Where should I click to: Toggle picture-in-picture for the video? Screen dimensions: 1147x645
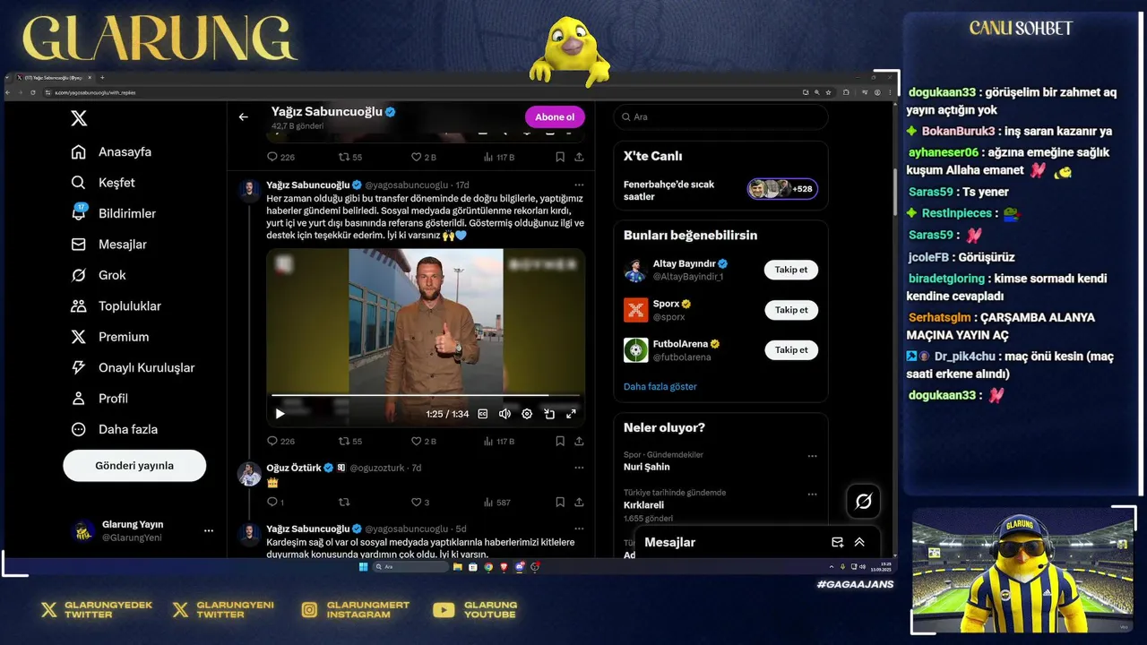(x=549, y=414)
